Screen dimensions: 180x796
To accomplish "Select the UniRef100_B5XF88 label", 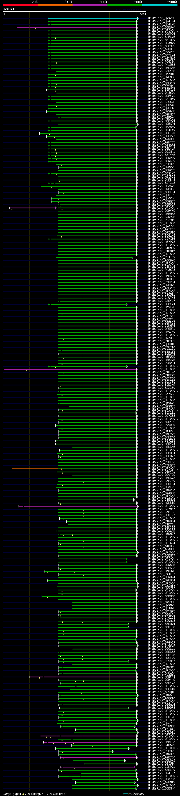I will coord(161,379).
